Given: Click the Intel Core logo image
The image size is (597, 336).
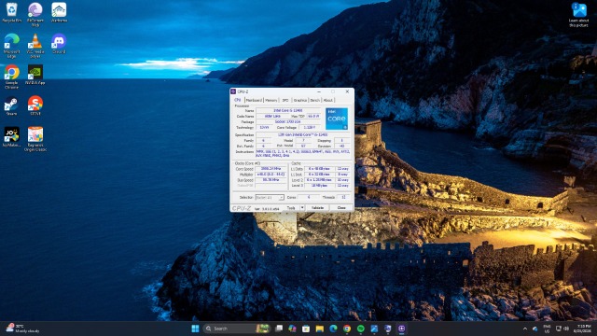Looking at the screenshot, I should (337, 119).
